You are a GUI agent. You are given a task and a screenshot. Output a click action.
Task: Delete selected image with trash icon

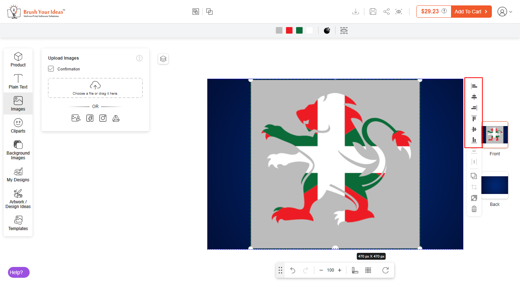tap(474, 209)
